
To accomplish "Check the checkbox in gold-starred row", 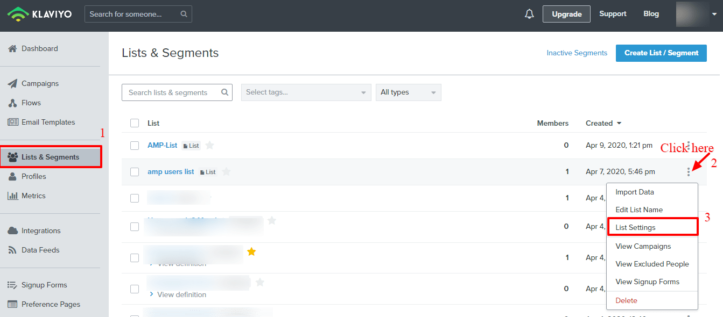I will (x=135, y=257).
